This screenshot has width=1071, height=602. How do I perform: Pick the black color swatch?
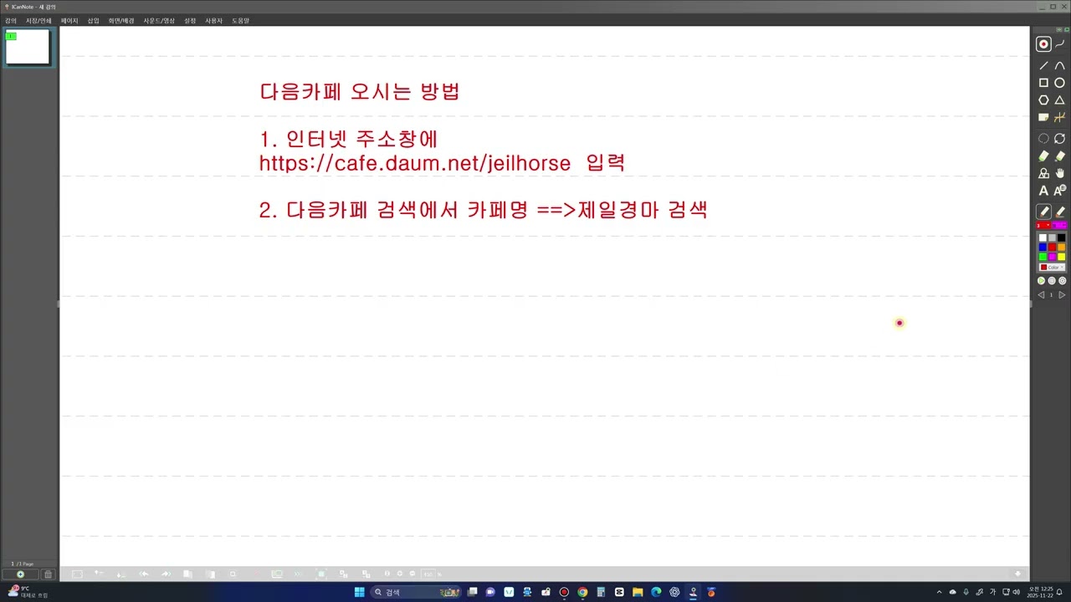1061,238
